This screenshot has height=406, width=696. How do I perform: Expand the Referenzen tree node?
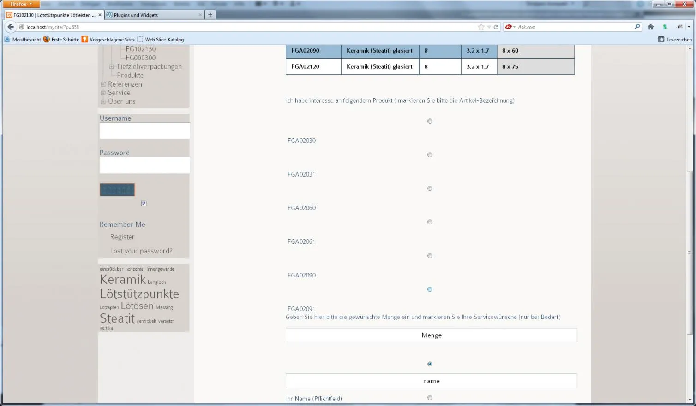(x=103, y=84)
